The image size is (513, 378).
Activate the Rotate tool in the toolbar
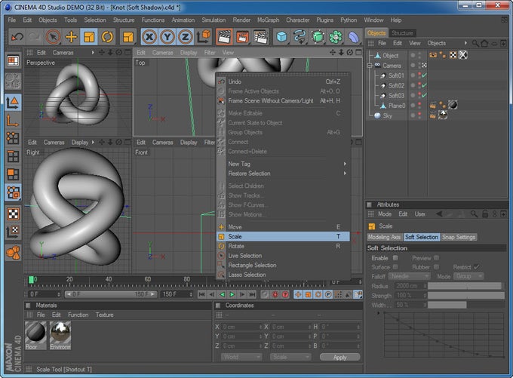pyautogui.click(x=108, y=36)
